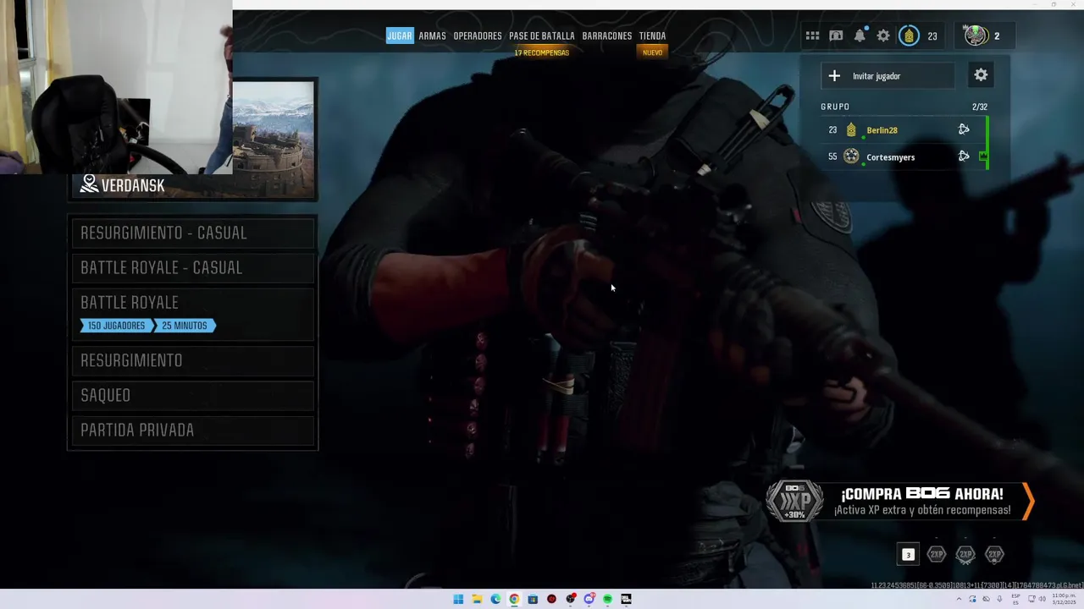Open Microsoft Store from the taskbar
This screenshot has height=609, width=1084.
[x=533, y=599]
